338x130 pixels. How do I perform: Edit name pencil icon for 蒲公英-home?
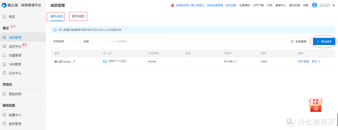coord(74,61)
